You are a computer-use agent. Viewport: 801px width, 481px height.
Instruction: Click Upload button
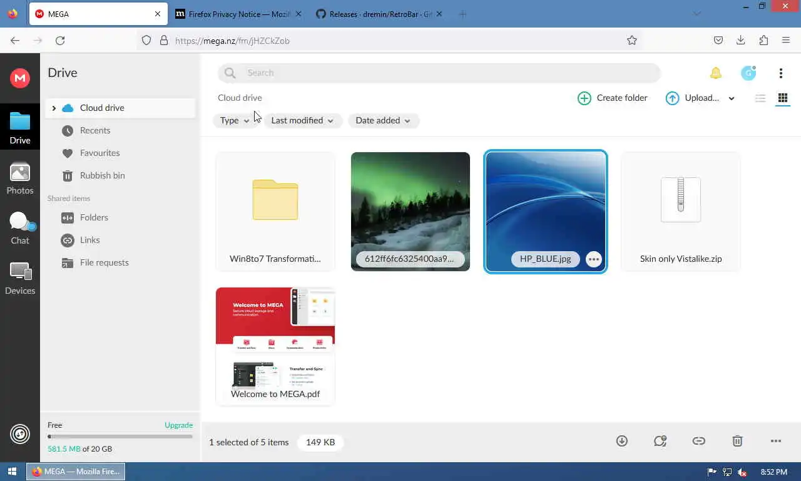(x=692, y=98)
